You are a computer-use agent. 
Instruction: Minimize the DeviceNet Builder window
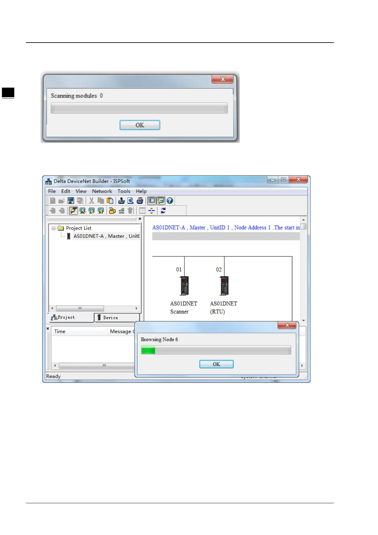click(273, 180)
